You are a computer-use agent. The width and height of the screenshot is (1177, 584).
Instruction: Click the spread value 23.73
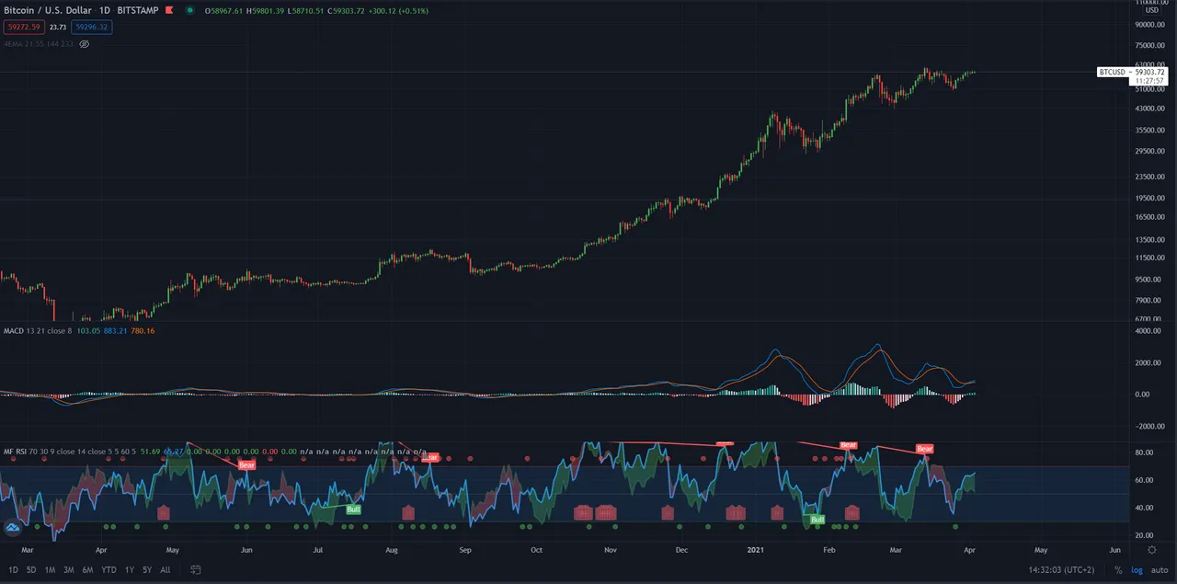[57, 27]
